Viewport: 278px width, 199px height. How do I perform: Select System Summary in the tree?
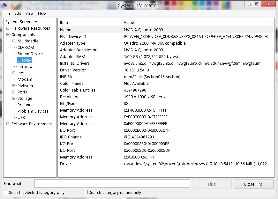click(x=21, y=22)
